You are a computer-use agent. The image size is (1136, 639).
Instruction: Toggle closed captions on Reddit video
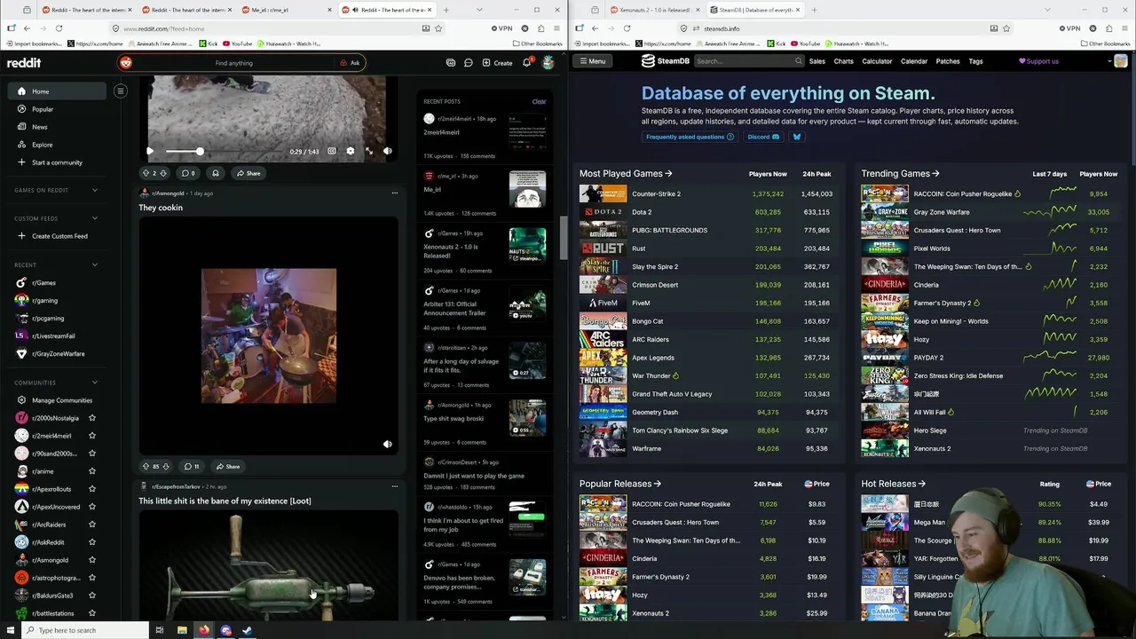tap(332, 151)
